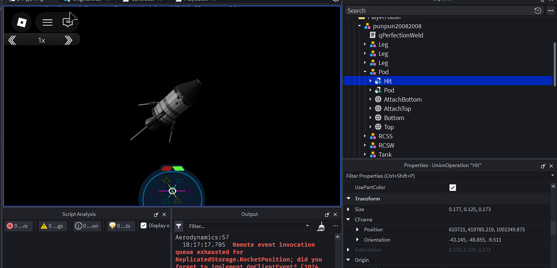557x268 pixels.
Task: Close the Script Analysis panel
Action: click(x=164, y=214)
